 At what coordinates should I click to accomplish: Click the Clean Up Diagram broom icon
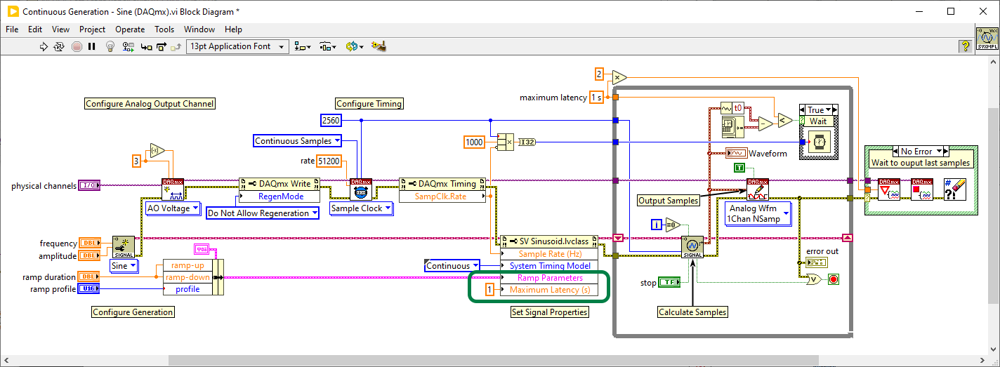point(379,46)
